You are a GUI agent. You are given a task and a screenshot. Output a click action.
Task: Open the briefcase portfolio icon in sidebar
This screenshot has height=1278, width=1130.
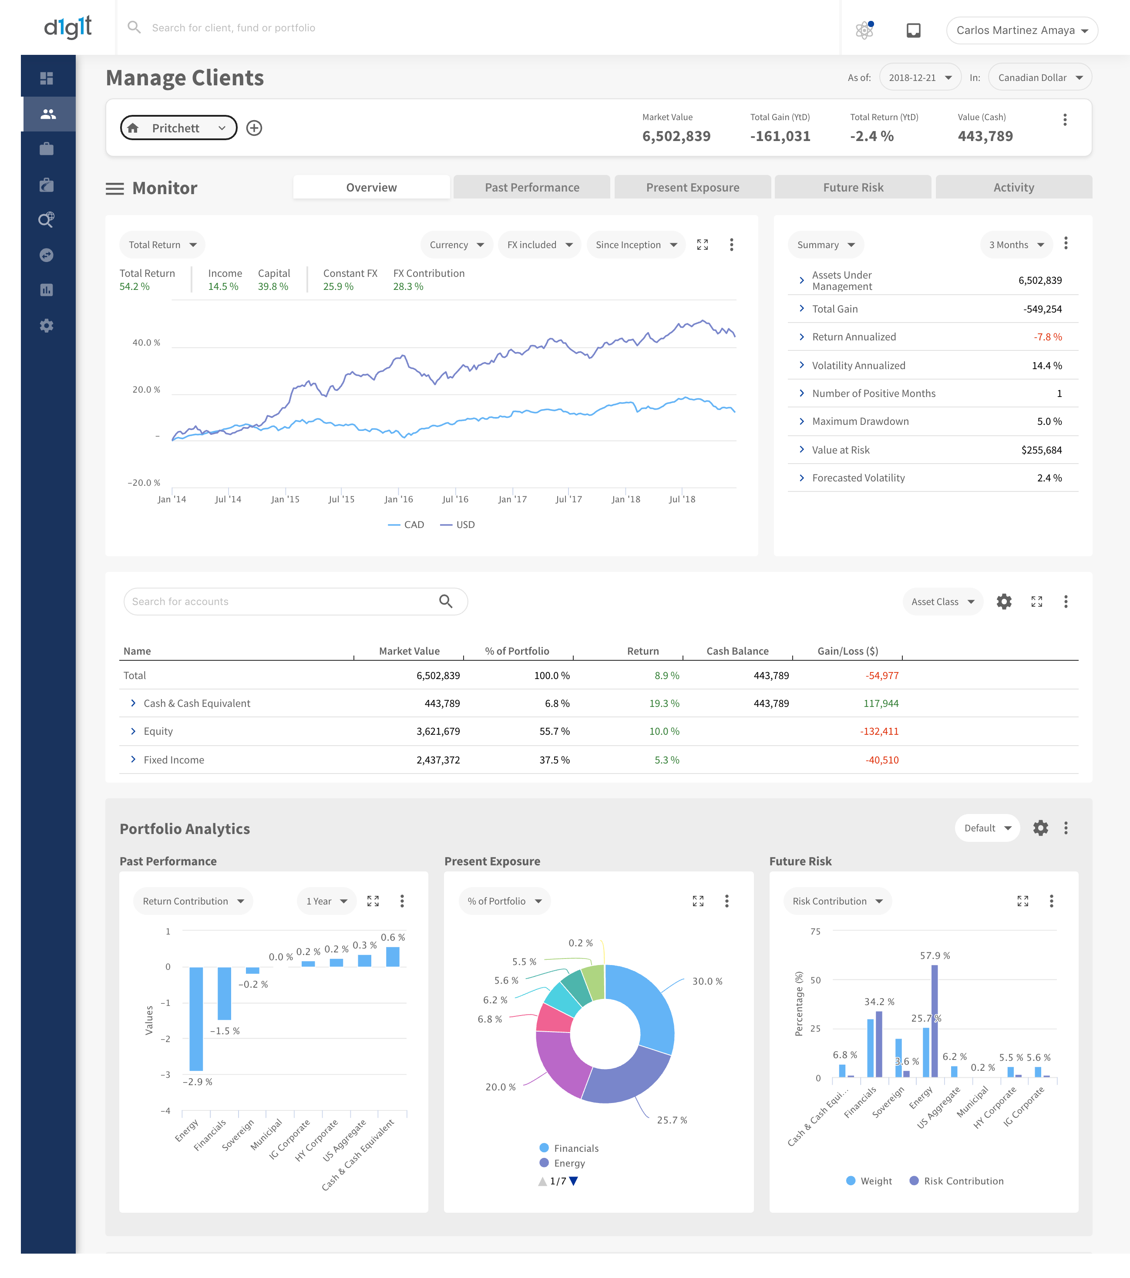tap(46, 149)
